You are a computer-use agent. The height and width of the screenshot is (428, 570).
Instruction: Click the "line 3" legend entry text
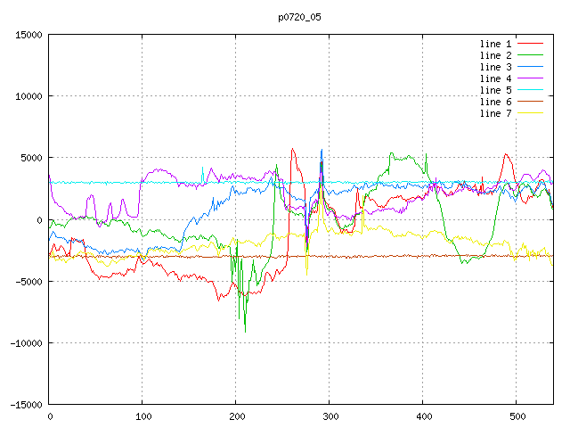tap(496, 67)
